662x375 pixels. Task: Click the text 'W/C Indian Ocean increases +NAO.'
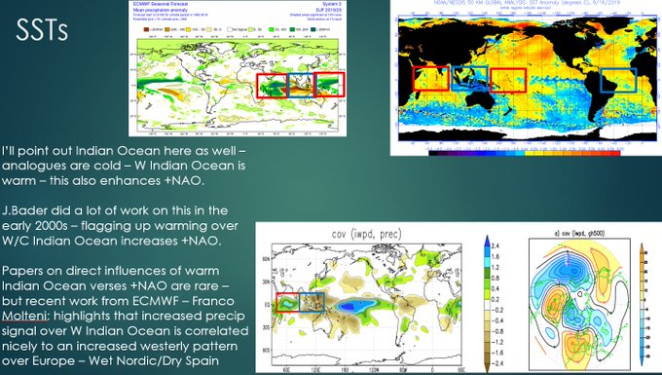pyautogui.click(x=111, y=241)
